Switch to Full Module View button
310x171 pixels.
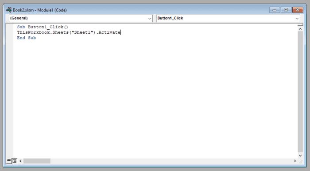click(x=15, y=161)
